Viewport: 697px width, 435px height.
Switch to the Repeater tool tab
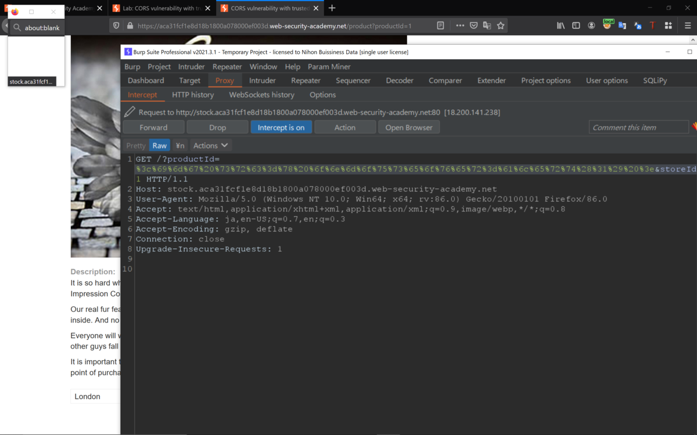[x=306, y=81]
